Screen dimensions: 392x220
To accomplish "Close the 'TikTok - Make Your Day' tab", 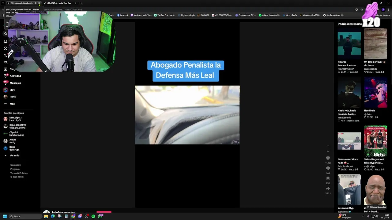I will tap(76, 3).
